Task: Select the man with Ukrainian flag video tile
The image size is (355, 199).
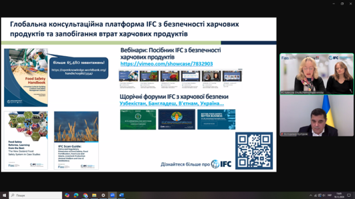Action: [x=316, y=116]
